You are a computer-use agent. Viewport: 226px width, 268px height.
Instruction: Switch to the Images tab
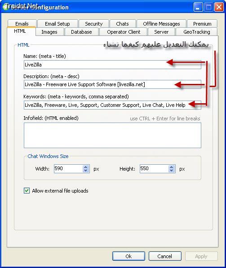pos(49,32)
